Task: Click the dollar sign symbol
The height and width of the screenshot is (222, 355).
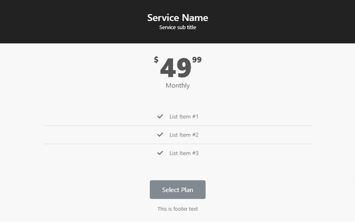Action: 156,60
